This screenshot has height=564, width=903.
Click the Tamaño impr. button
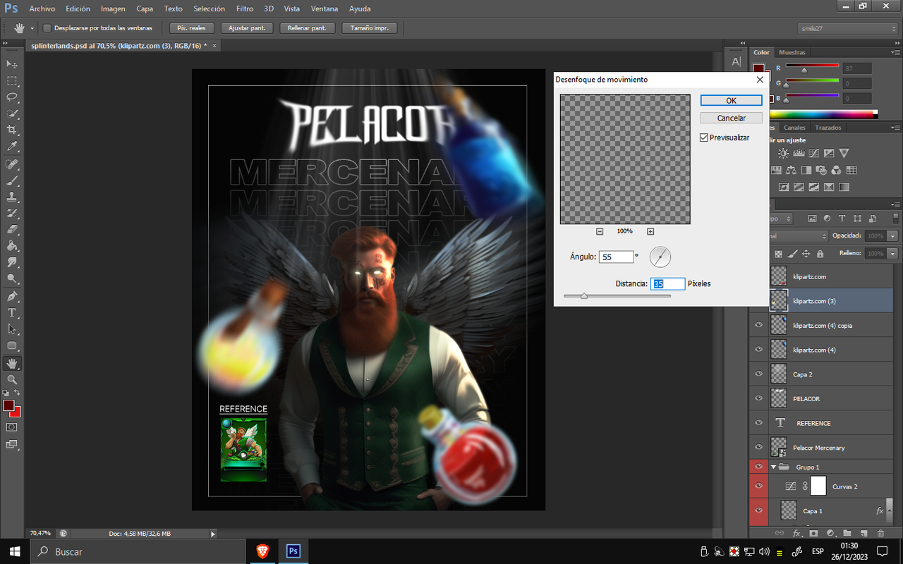[370, 28]
